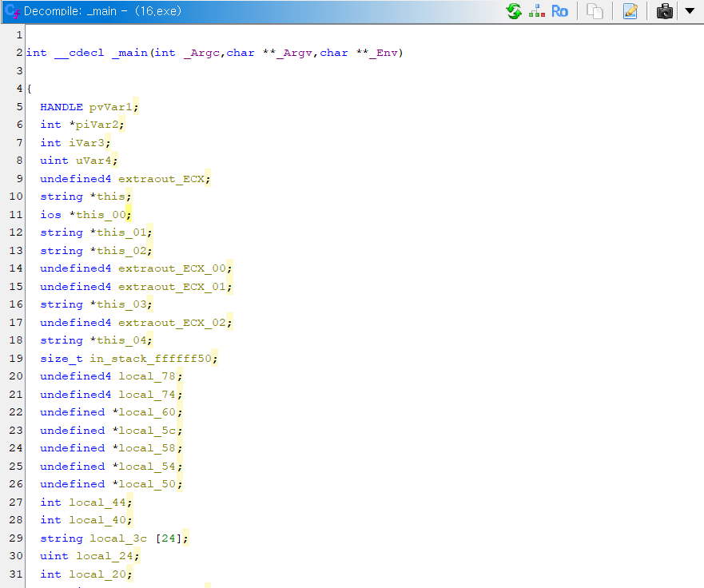
Task: Select variable local_5c
Action: point(147,431)
